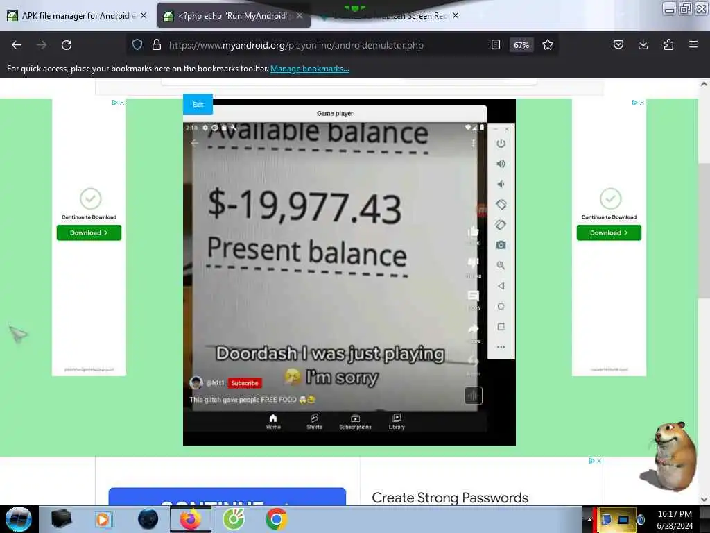Viewport: 710px width, 533px height.
Task: Click the blue Exit button
Action: [198, 104]
